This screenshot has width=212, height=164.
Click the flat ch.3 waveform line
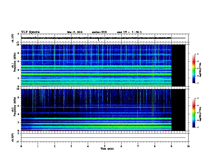(103, 138)
